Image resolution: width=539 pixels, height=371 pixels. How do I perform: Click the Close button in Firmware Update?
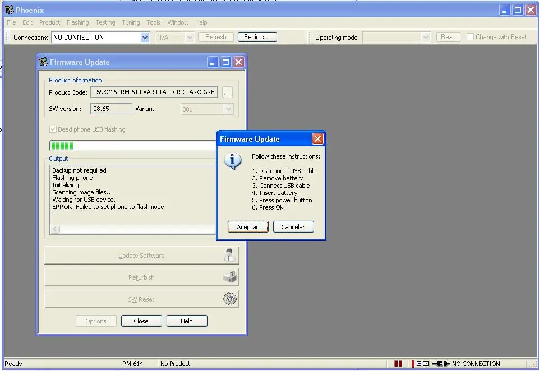[141, 321]
